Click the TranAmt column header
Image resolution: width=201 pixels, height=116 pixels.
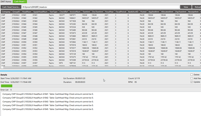tap(86, 12)
